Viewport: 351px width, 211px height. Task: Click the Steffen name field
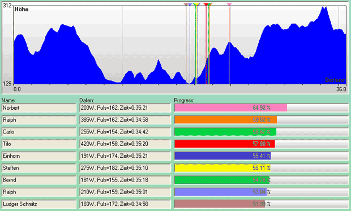pyautogui.click(x=39, y=168)
